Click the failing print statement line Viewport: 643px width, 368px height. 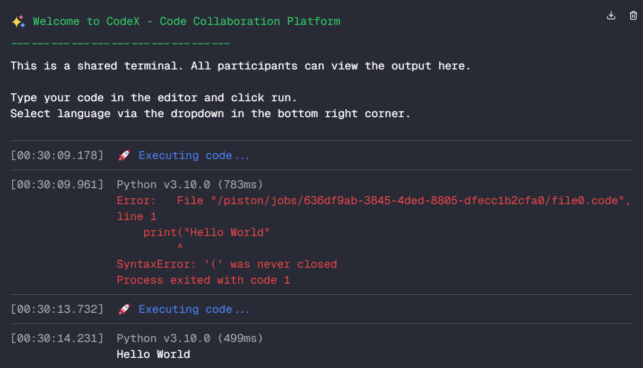207,232
